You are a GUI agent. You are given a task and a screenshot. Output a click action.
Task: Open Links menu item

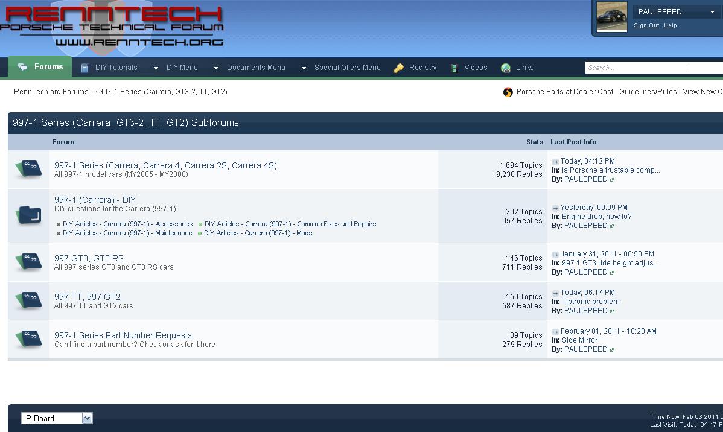(524, 68)
